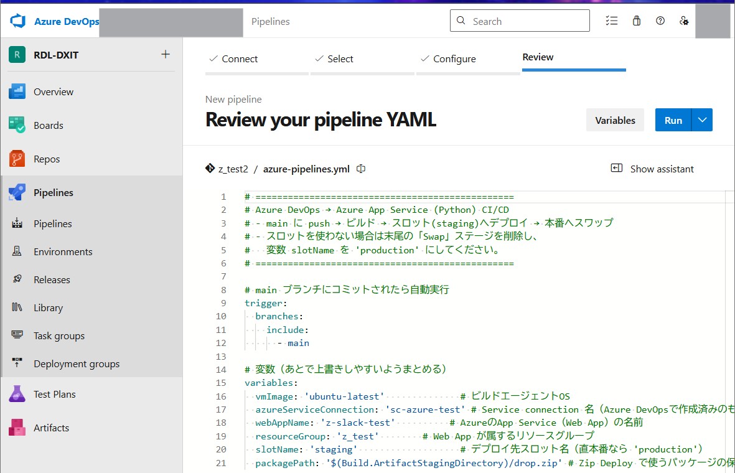Open the Marketplace shopping bag icon
The width and height of the screenshot is (735, 473).
pyautogui.click(x=637, y=21)
